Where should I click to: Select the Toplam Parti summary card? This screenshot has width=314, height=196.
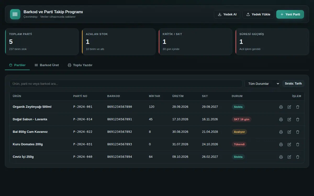coord(42,42)
